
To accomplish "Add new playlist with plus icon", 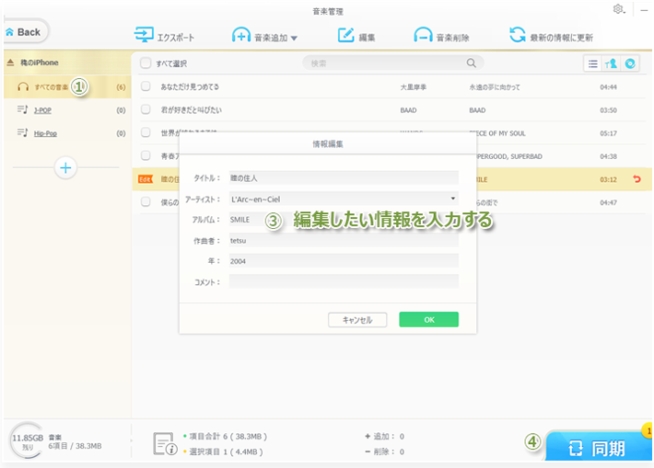I will point(66,167).
